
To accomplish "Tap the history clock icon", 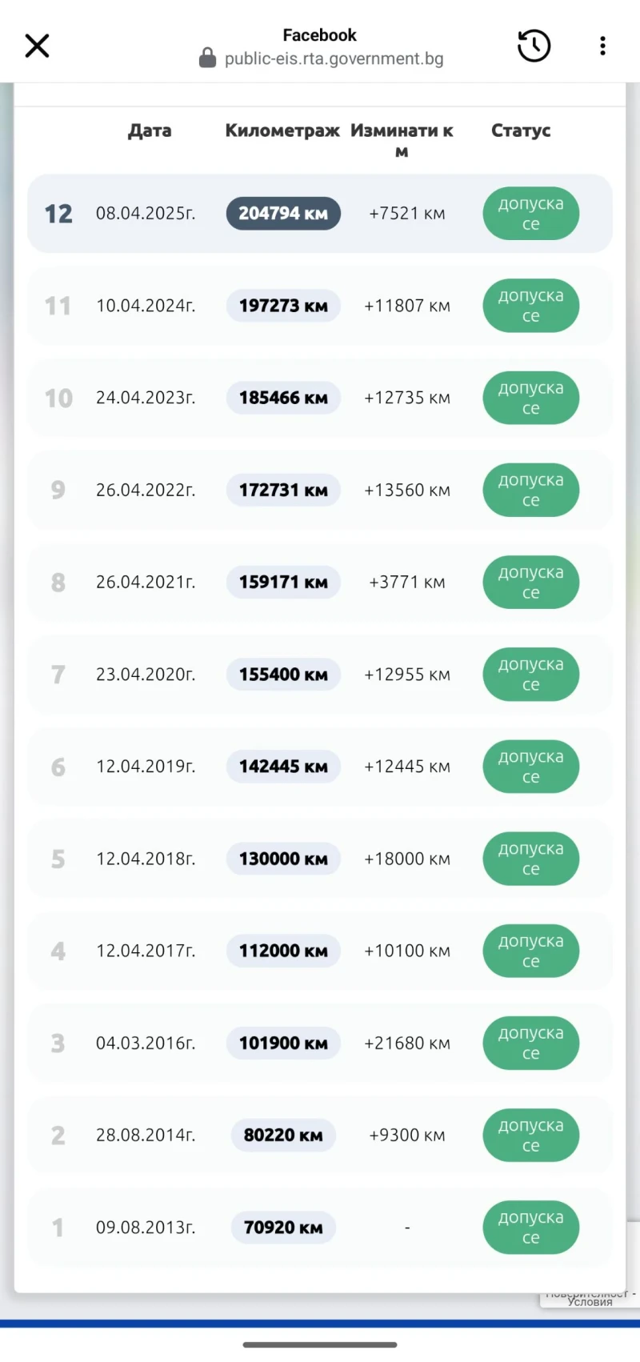I will pyautogui.click(x=534, y=46).
